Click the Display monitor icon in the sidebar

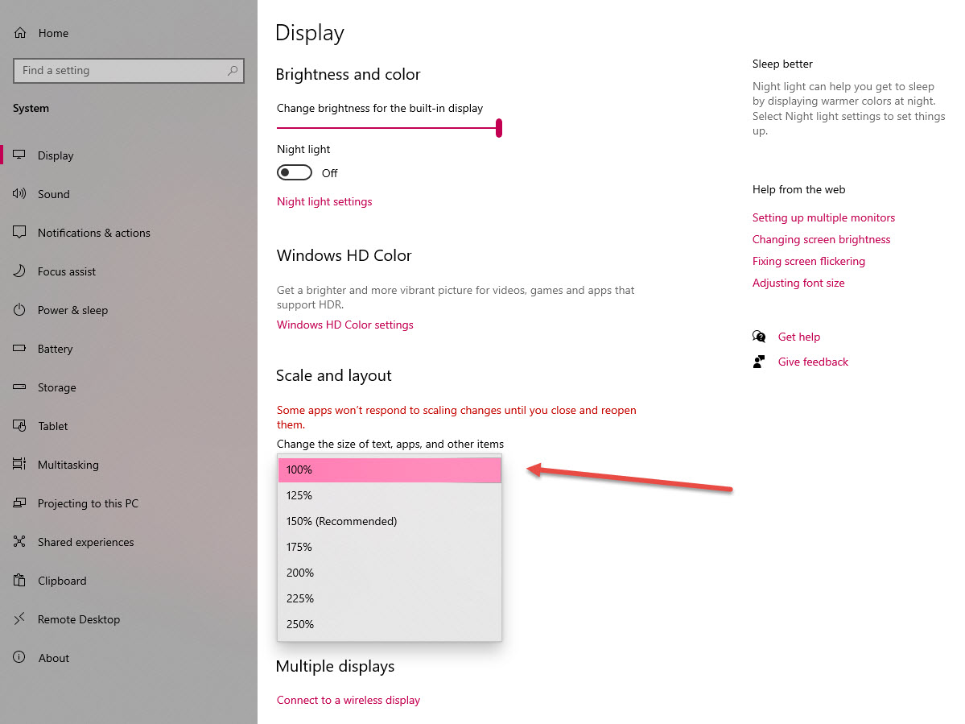[19, 155]
